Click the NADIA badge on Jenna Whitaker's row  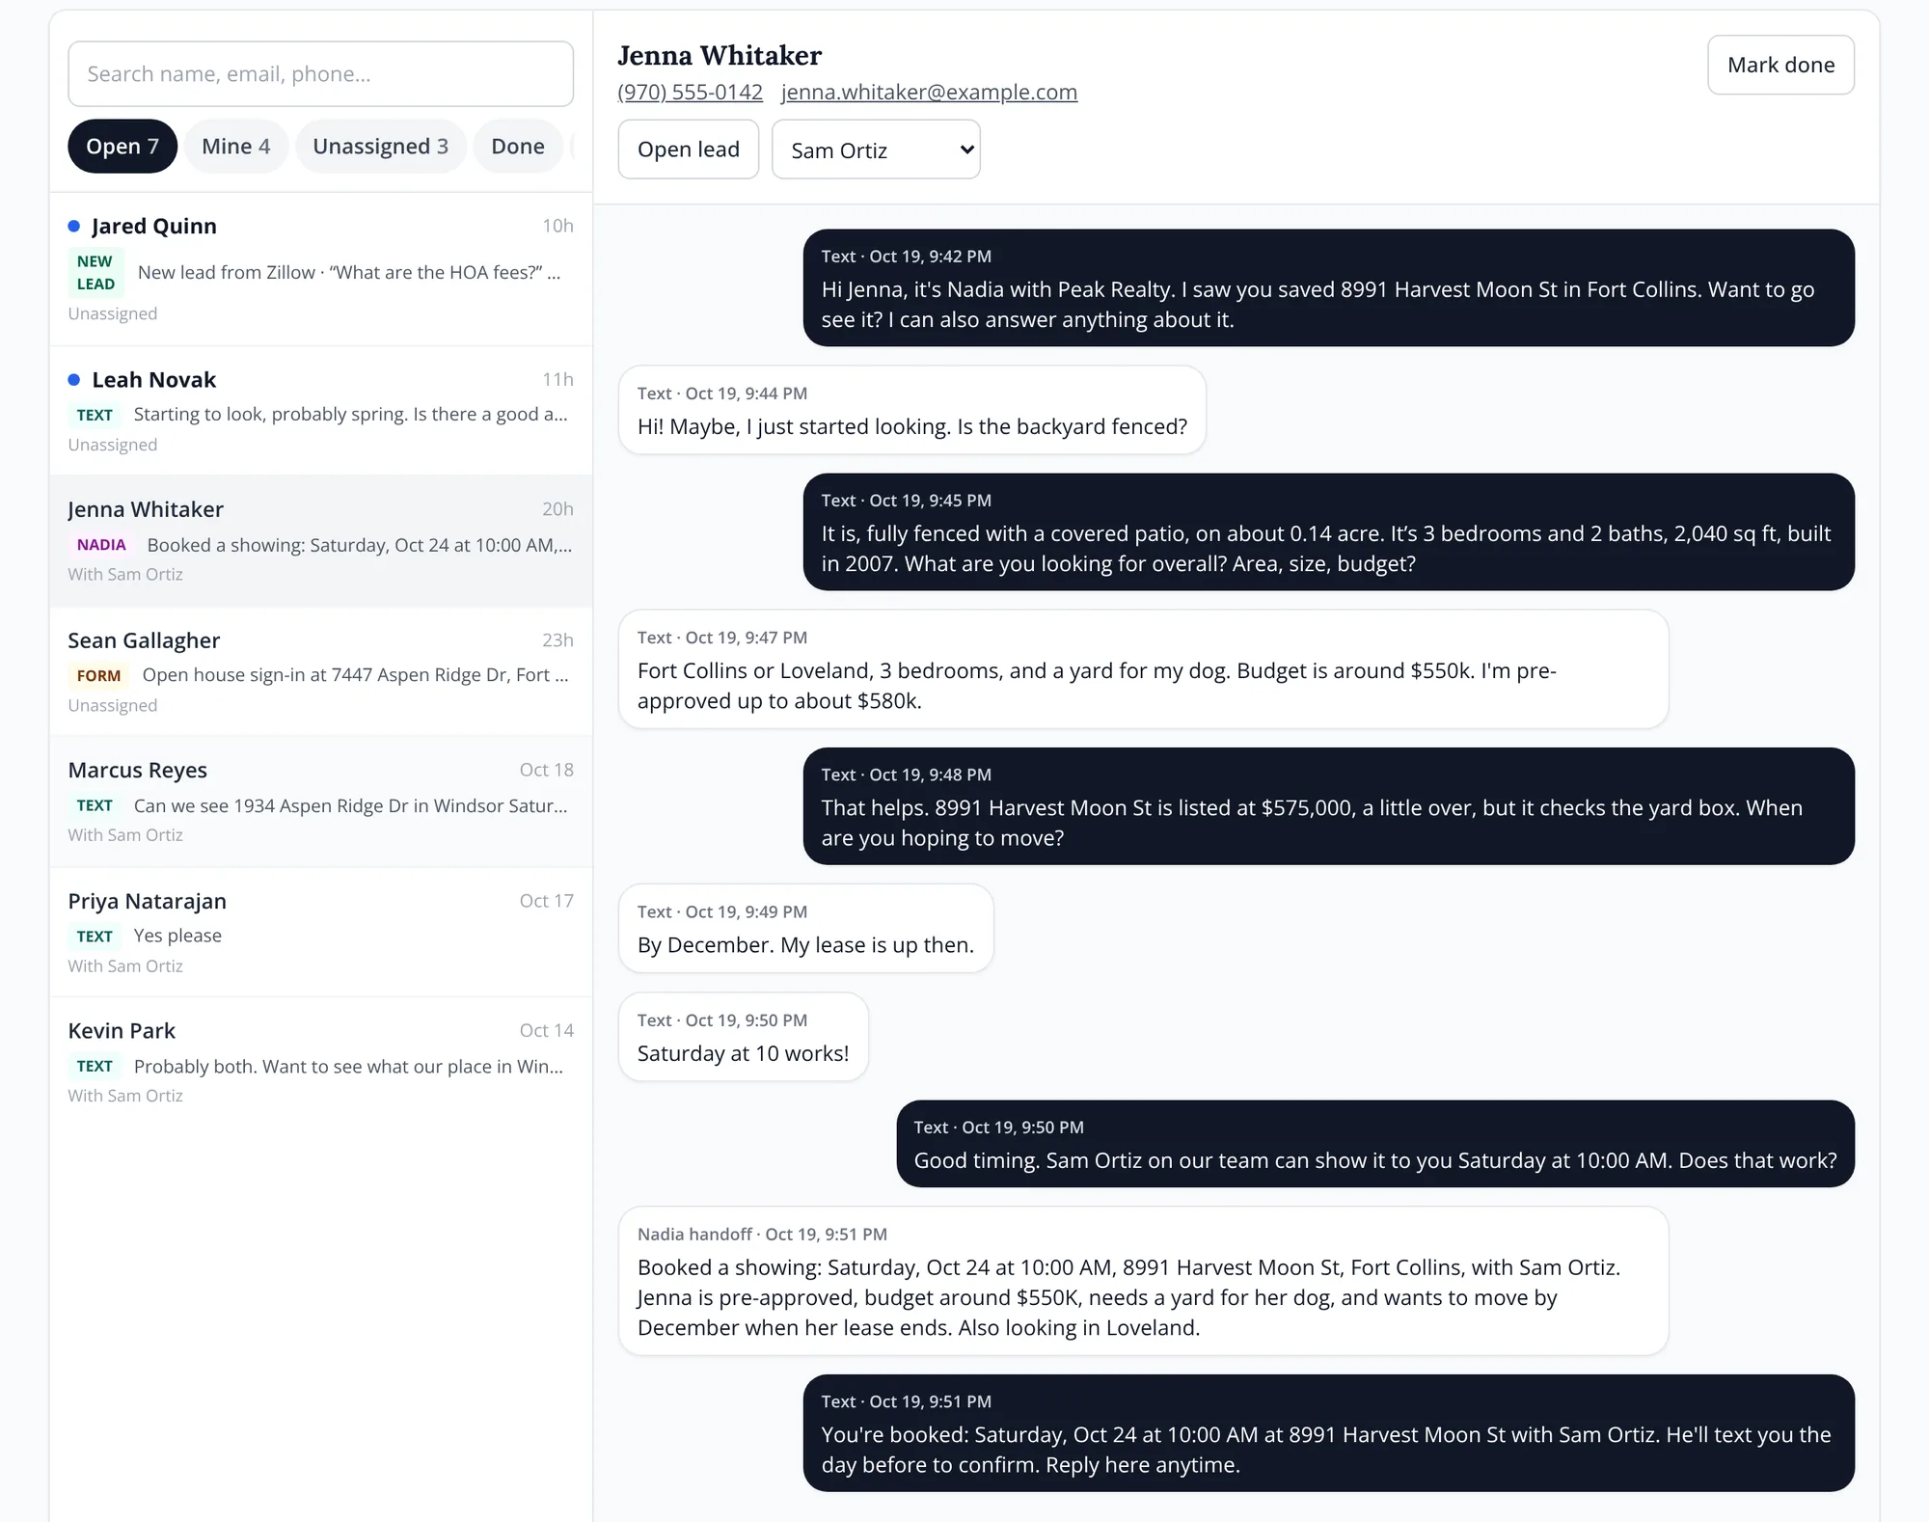coord(101,545)
